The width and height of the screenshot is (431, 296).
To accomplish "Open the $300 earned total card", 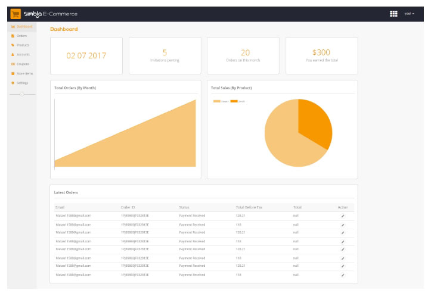I will (321, 56).
